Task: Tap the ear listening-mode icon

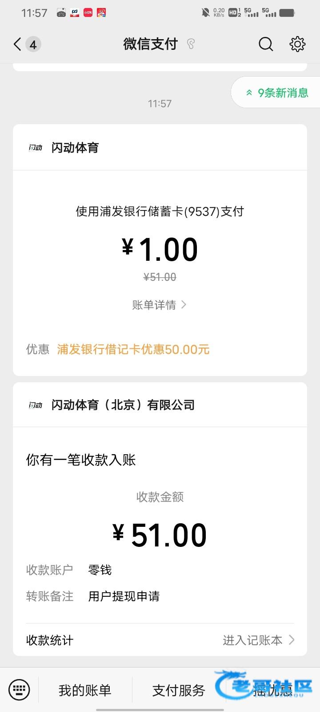Action: pos(191,44)
